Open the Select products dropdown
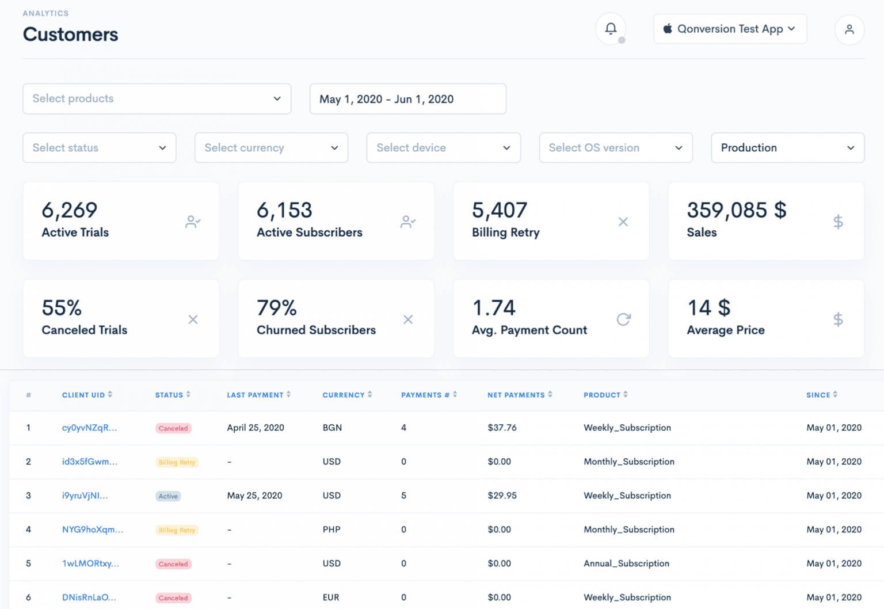The height and width of the screenshot is (609, 884). click(x=157, y=98)
